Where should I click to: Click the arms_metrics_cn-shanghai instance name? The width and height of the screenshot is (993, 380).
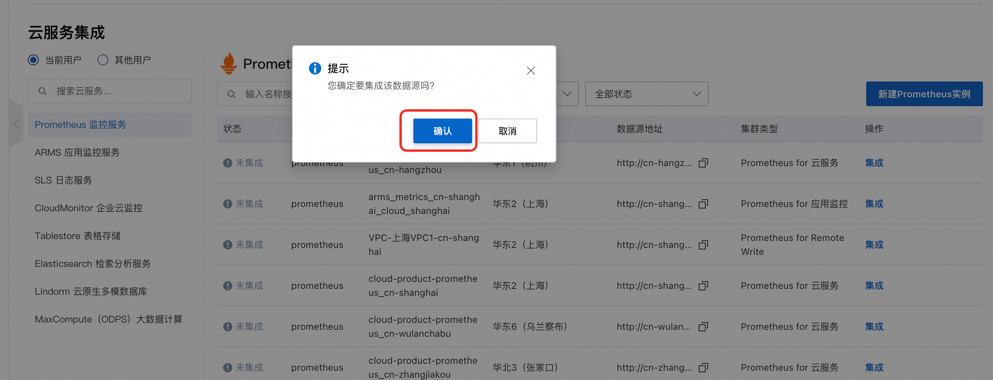(x=424, y=204)
